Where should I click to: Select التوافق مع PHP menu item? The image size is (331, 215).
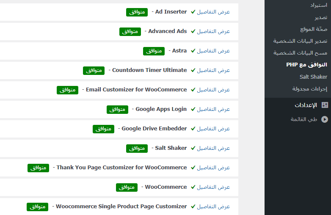tap(307, 65)
